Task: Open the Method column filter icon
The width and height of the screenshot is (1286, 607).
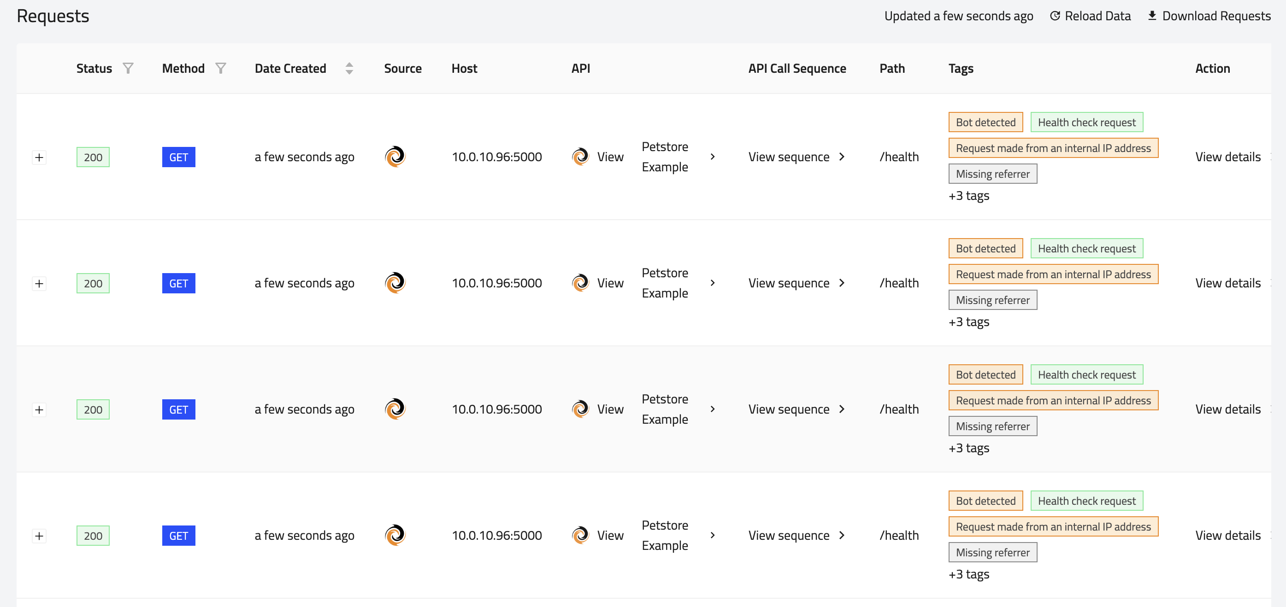Action: point(221,68)
